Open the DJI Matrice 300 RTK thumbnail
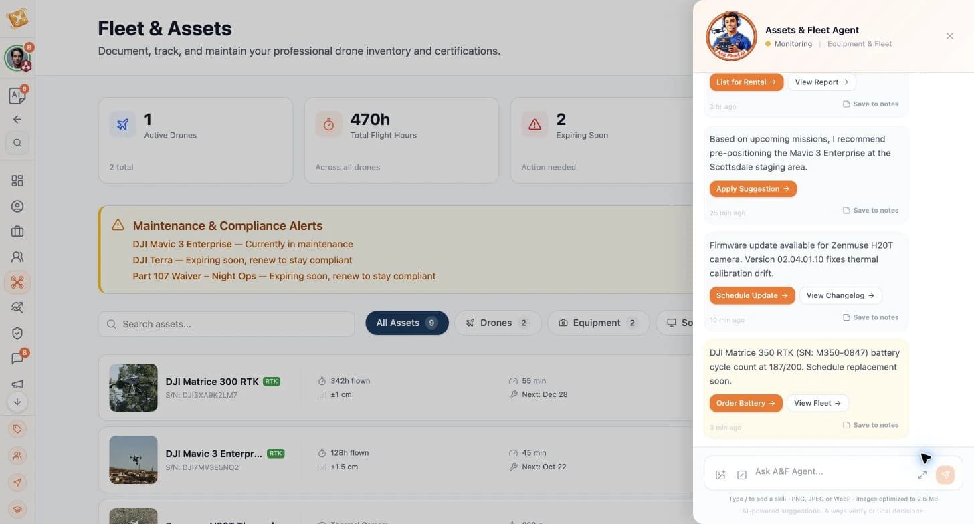The image size is (974, 524). 133,388
